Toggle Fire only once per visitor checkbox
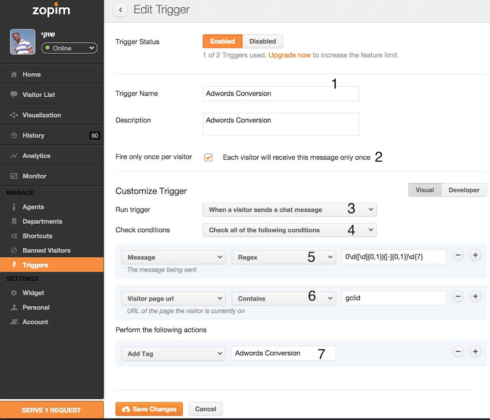 click(x=208, y=157)
